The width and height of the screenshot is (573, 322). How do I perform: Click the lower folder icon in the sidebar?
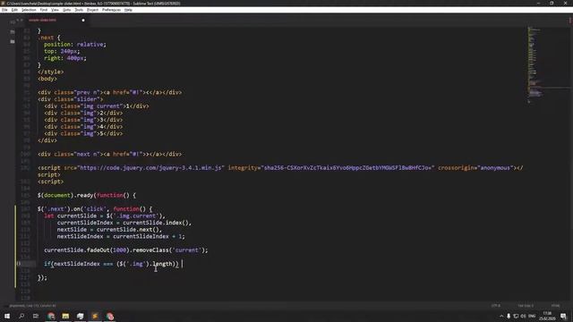13,42
